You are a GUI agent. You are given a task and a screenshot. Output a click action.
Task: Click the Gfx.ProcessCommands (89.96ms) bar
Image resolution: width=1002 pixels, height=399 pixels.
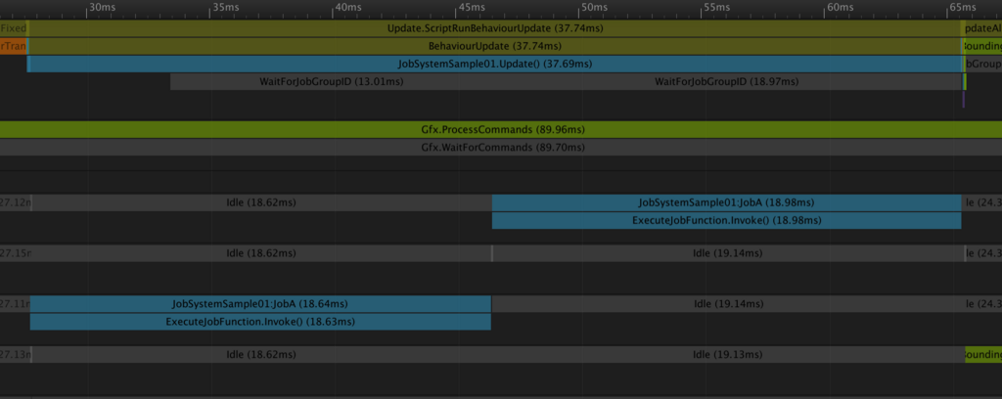pos(501,130)
